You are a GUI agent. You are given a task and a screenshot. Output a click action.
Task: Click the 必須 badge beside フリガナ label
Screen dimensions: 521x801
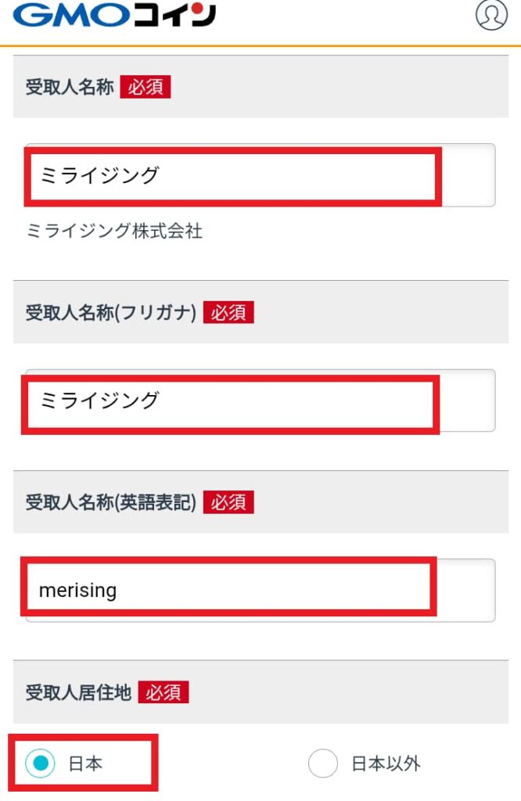[x=228, y=313]
